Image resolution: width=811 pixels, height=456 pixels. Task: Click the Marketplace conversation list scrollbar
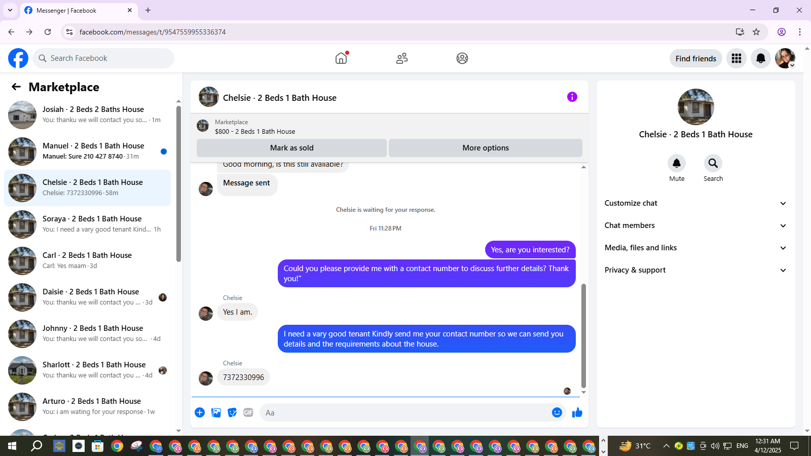point(178,183)
